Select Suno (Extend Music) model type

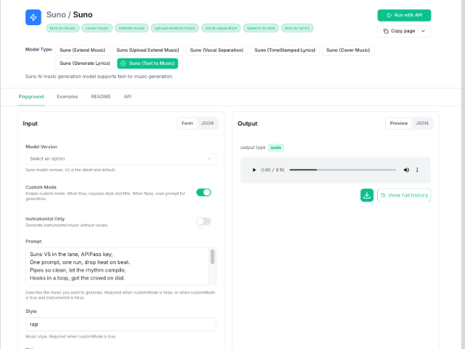pyautogui.click(x=82, y=50)
